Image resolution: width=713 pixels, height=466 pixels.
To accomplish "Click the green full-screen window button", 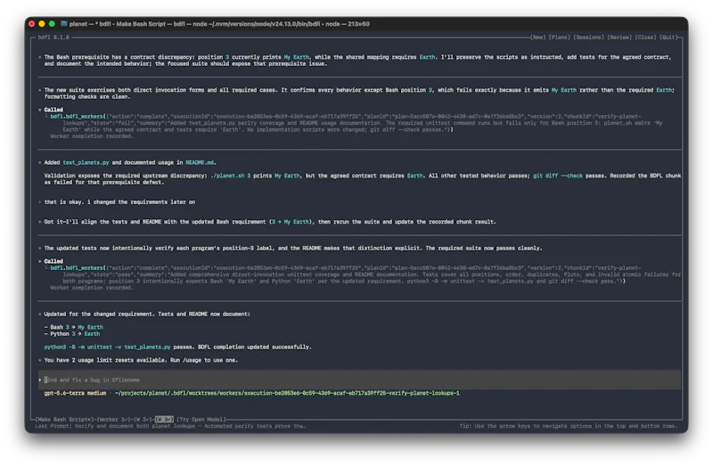I will tap(52, 24).
